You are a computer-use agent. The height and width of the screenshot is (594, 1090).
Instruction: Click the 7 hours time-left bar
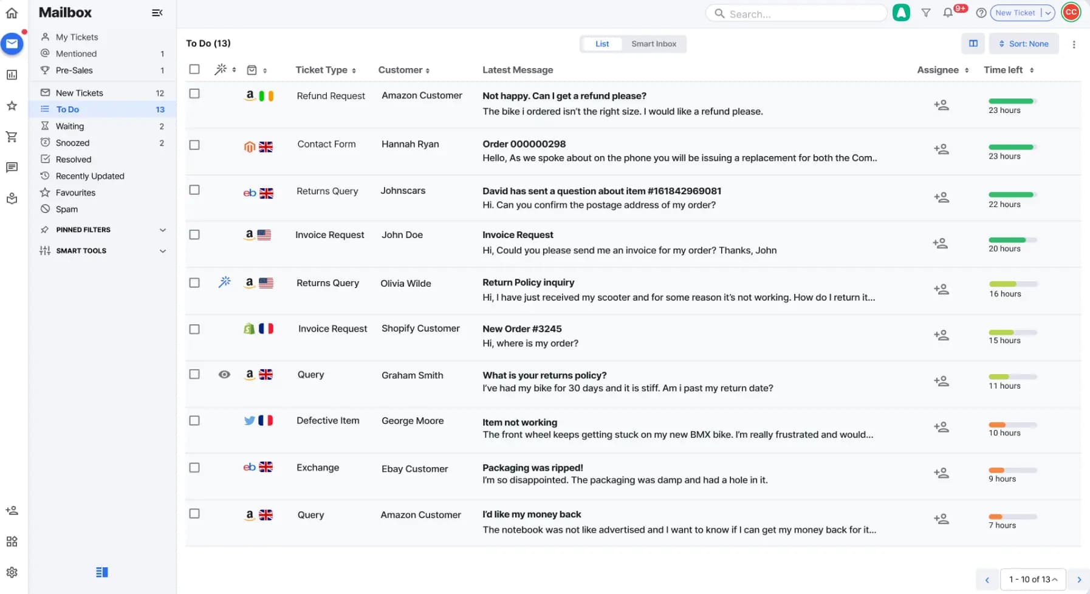coord(1013,517)
